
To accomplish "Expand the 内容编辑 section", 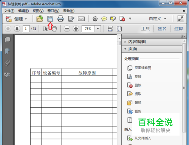I will click(152, 42).
